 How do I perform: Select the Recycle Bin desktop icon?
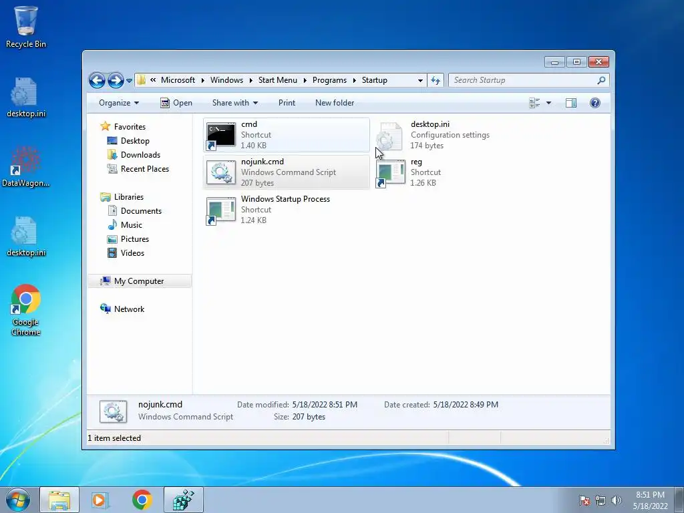click(x=26, y=27)
